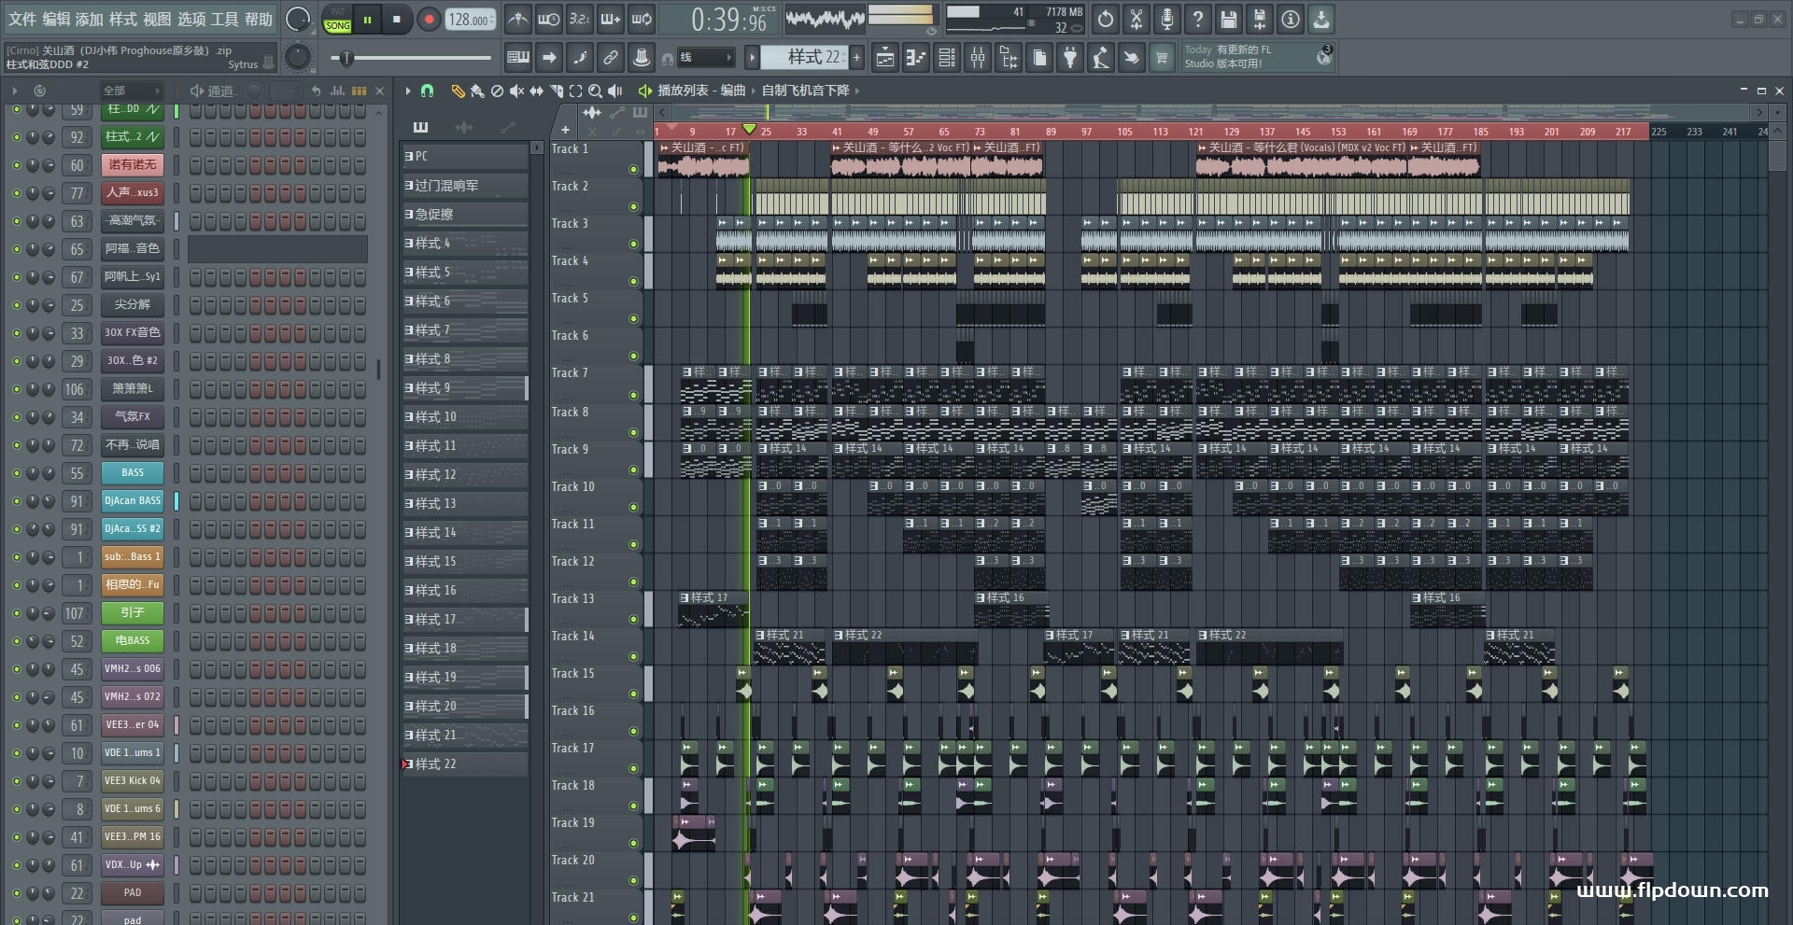Open the 全部 channel filter dropdown
Image resolution: width=1793 pixels, height=925 pixels.
tap(131, 91)
